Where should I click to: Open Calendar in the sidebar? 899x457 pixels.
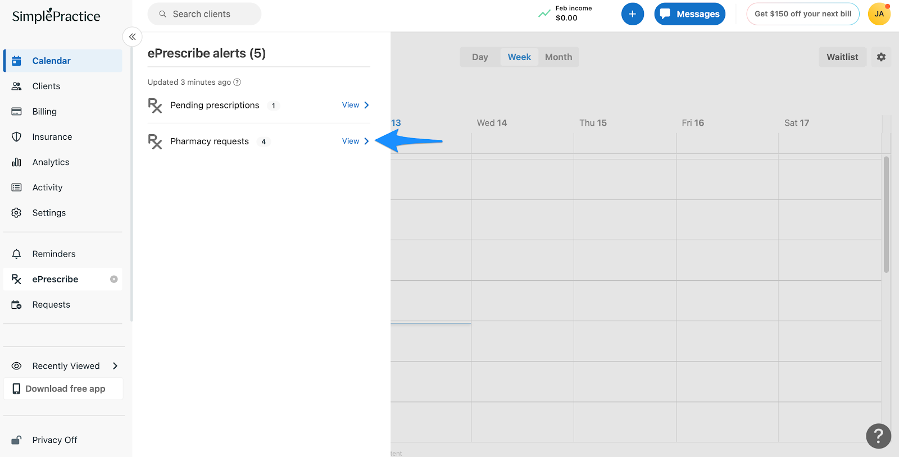[x=63, y=61]
